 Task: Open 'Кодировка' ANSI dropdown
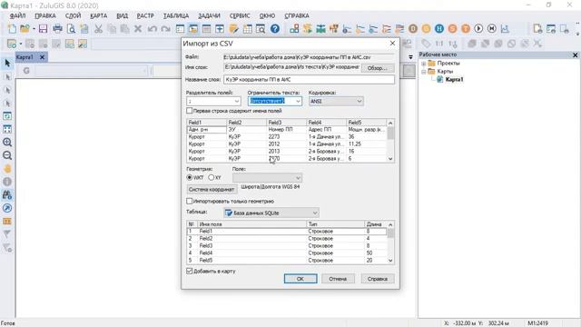tap(336, 101)
